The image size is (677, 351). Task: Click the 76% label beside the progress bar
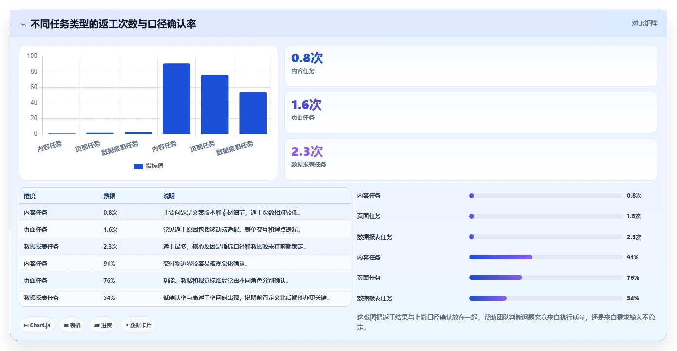633,278
